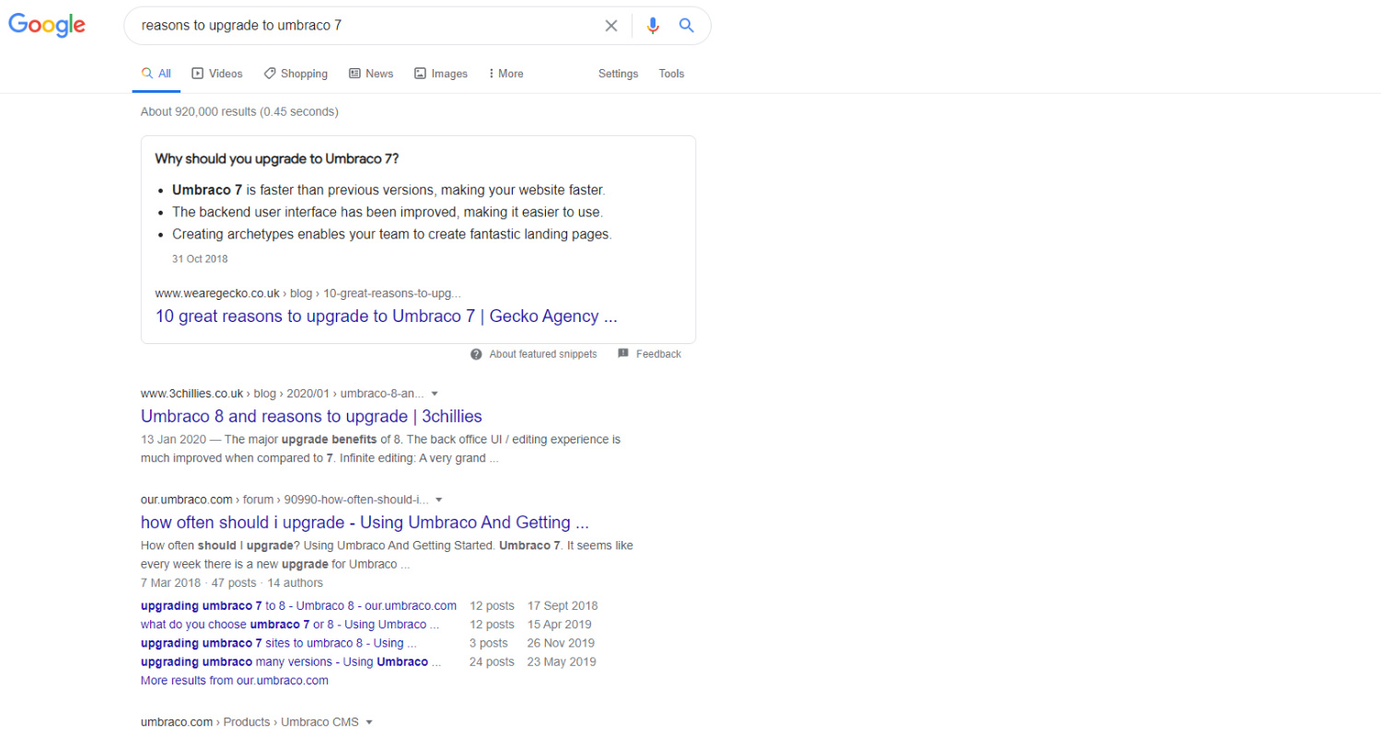Select the All results tab

pyautogui.click(x=156, y=74)
